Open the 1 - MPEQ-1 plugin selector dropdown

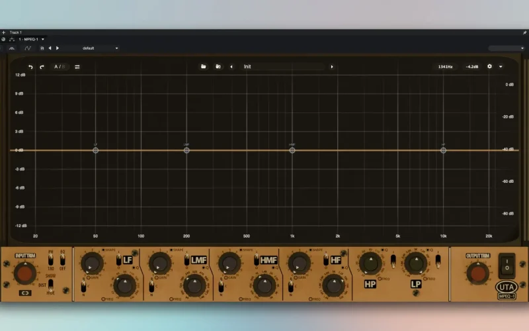tap(31, 39)
